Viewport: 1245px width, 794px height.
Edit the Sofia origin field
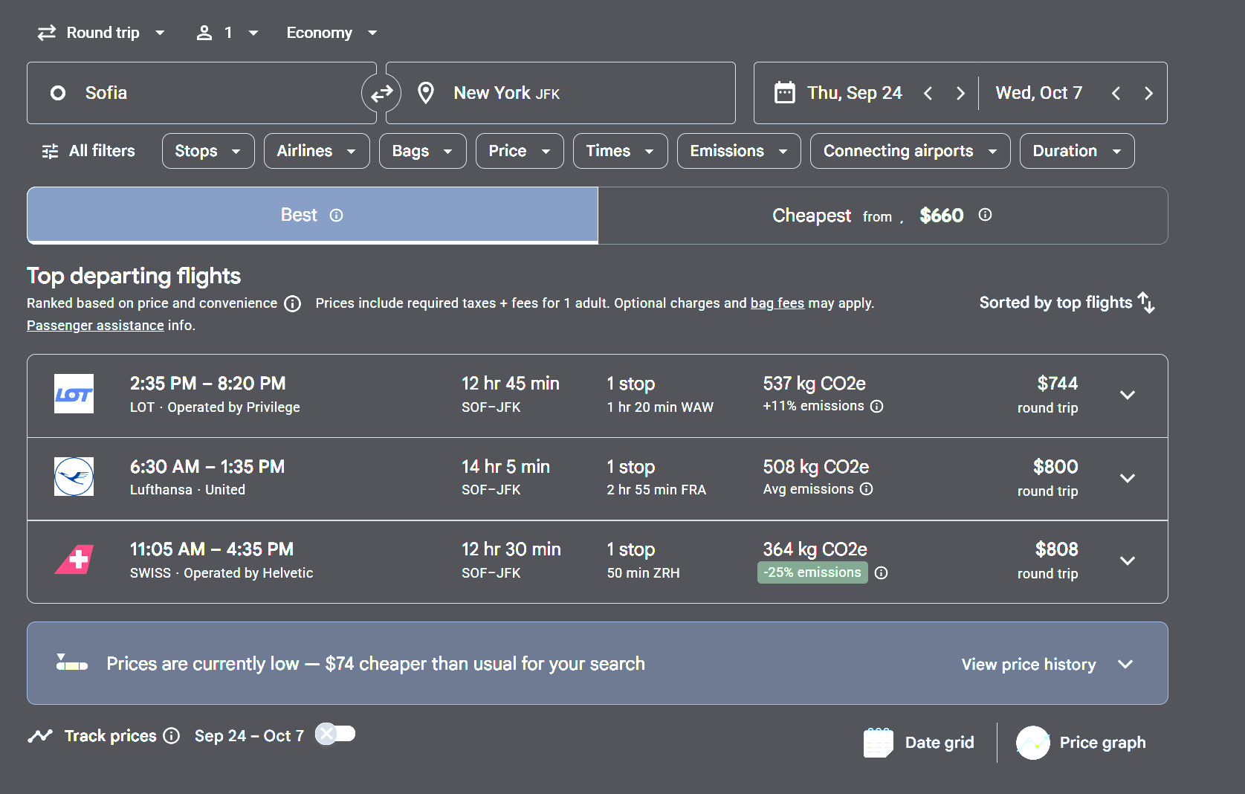pyautogui.click(x=201, y=93)
